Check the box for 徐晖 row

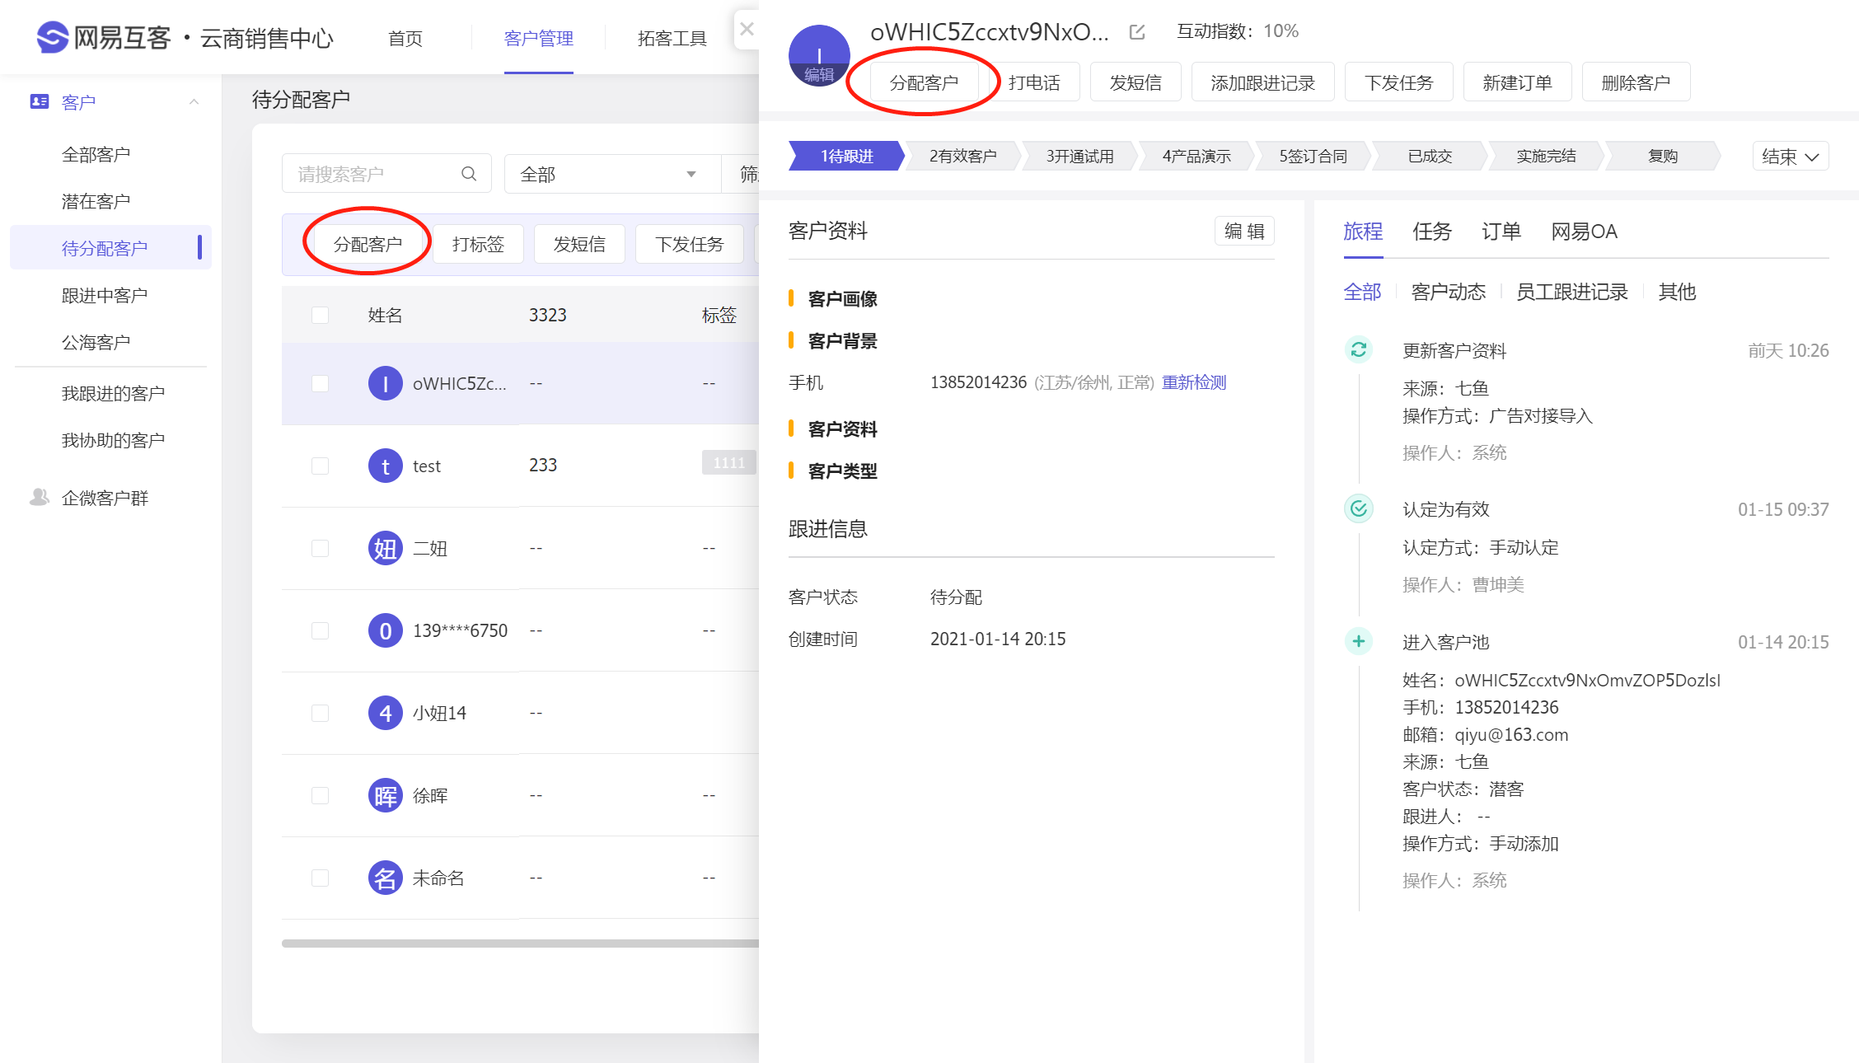point(320,795)
